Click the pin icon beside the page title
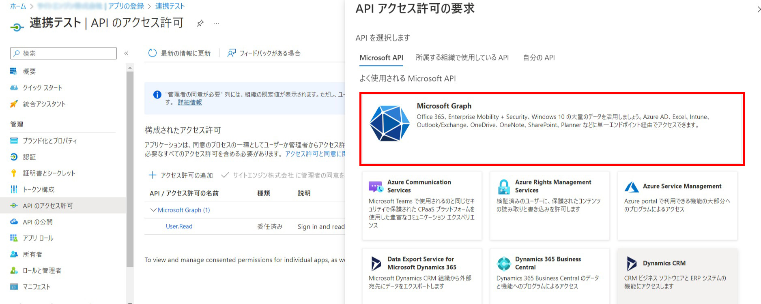The width and height of the screenshot is (761, 304). coord(200,24)
